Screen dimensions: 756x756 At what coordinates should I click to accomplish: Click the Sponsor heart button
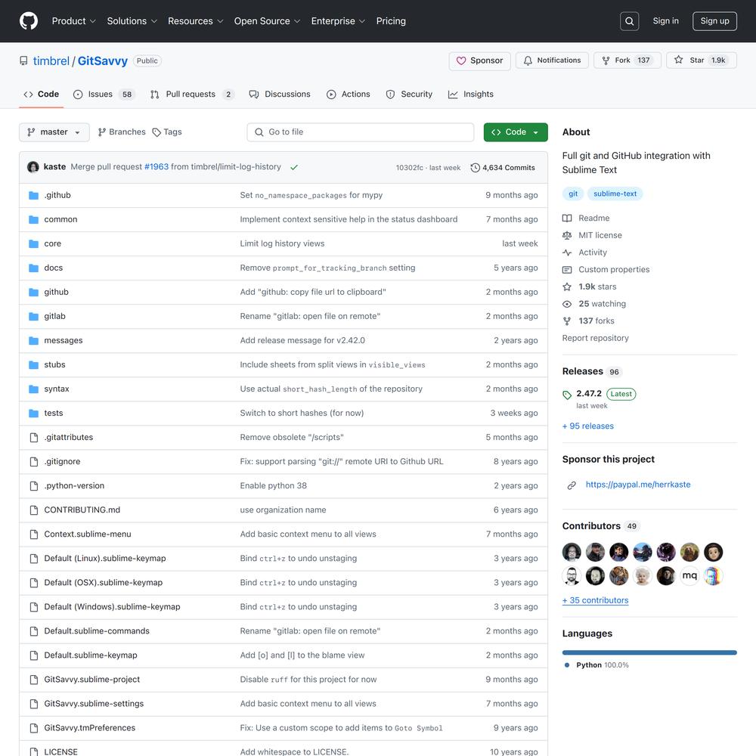tap(479, 60)
